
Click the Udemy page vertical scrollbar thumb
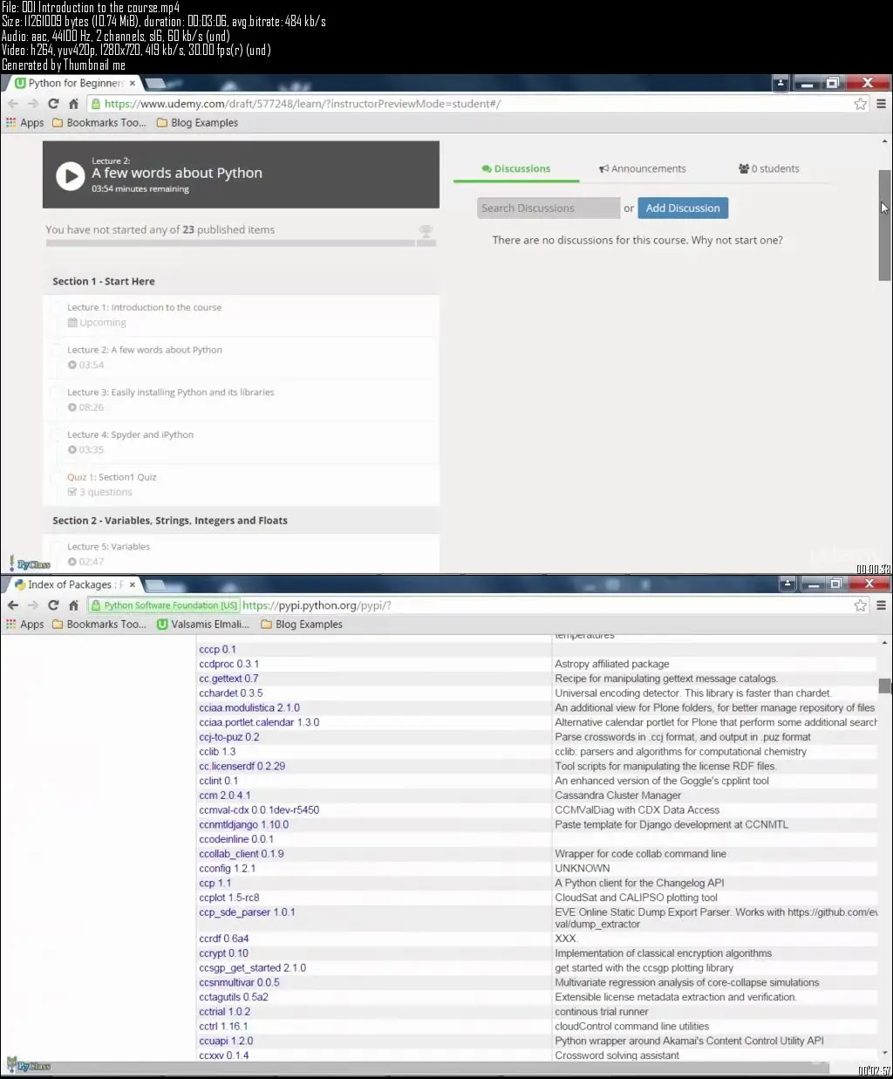point(884,225)
